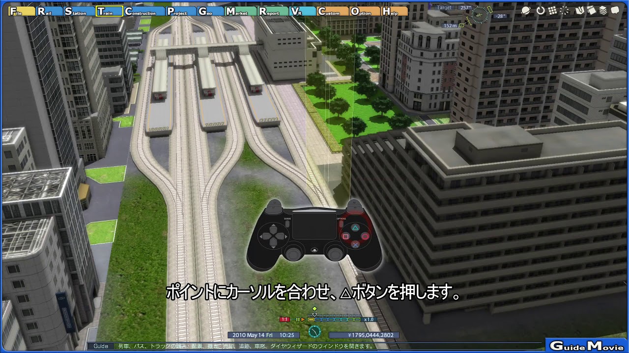Viewport: 629px width, 353px height.
Task: Click the yen funds amount display
Action: 364,335
